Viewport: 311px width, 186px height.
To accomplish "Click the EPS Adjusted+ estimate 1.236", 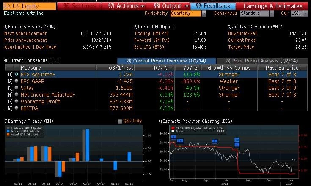I will pyautogui.click(x=126, y=75).
